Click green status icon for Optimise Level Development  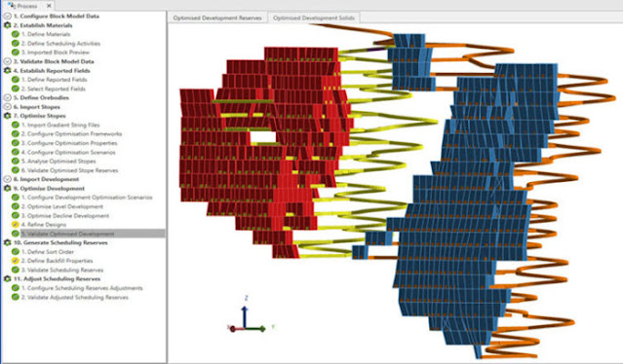click(16, 206)
